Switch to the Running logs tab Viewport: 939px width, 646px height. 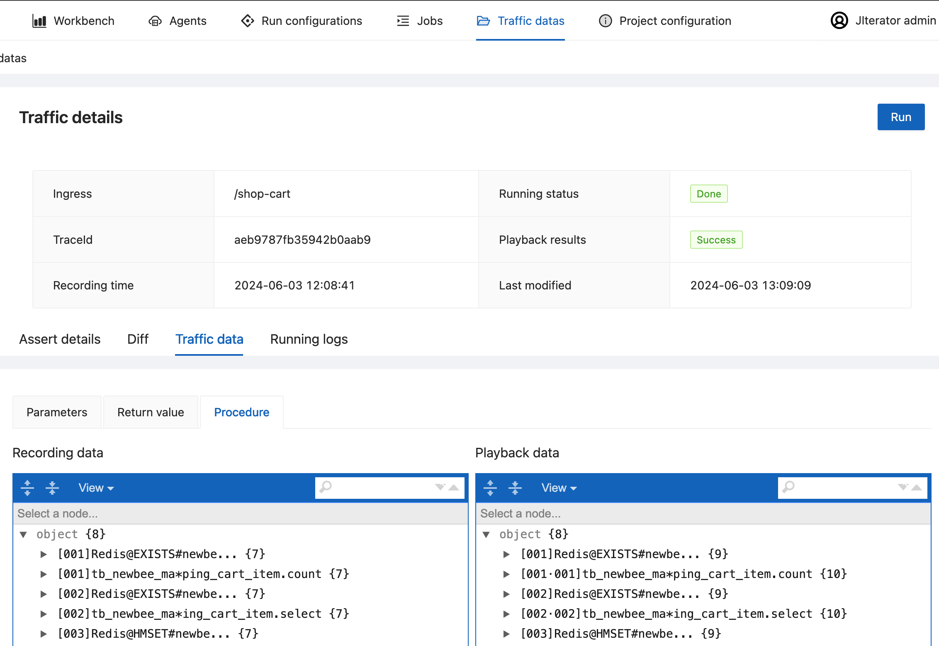coord(309,340)
